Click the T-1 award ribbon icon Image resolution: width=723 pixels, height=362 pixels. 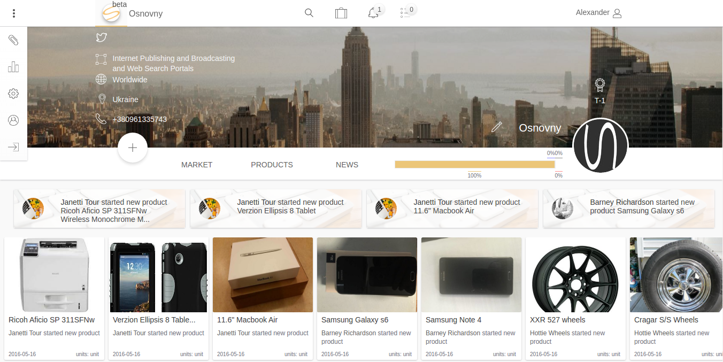pyautogui.click(x=600, y=85)
